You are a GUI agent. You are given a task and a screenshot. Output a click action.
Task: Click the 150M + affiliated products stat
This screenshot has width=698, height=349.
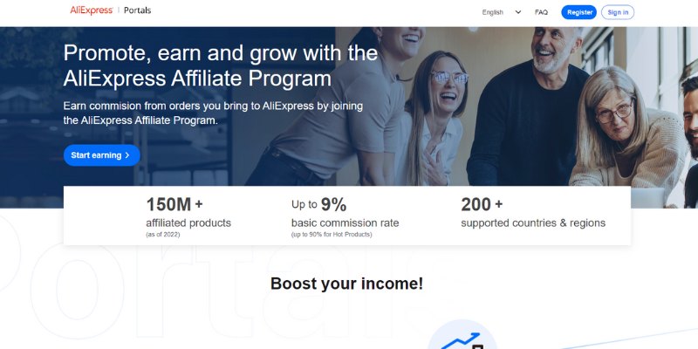pos(188,216)
